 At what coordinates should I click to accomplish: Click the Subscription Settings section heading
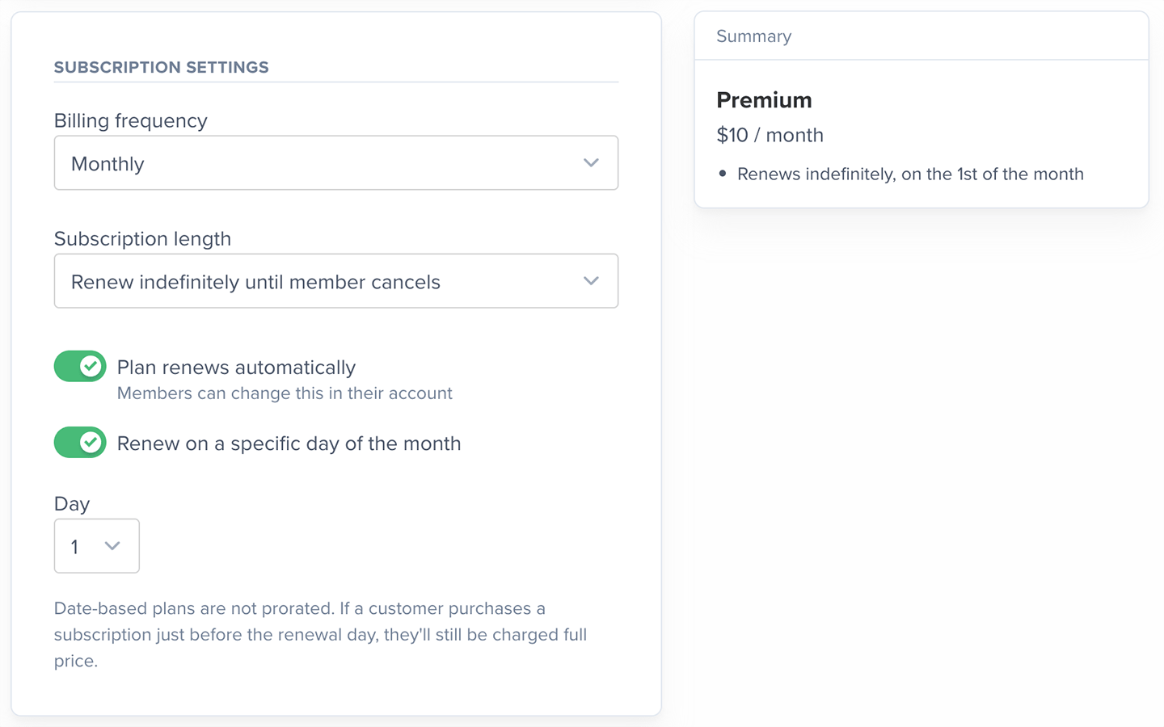click(x=161, y=68)
